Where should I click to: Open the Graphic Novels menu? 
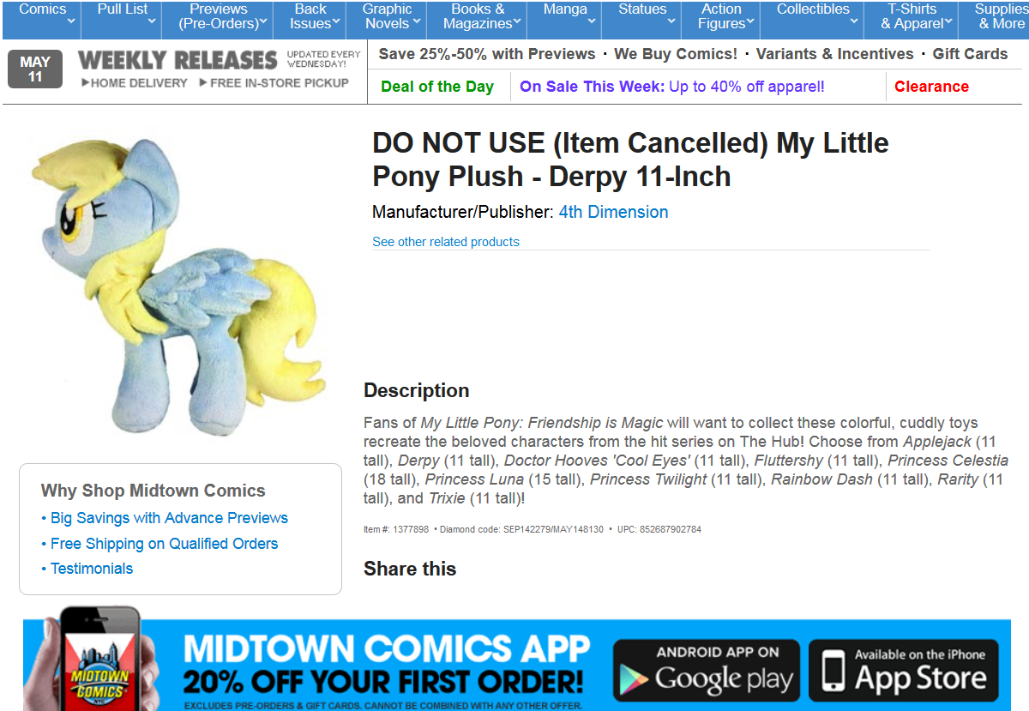[x=390, y=16]
